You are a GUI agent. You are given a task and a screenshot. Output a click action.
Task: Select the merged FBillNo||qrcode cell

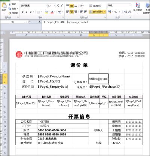point(98,79)
